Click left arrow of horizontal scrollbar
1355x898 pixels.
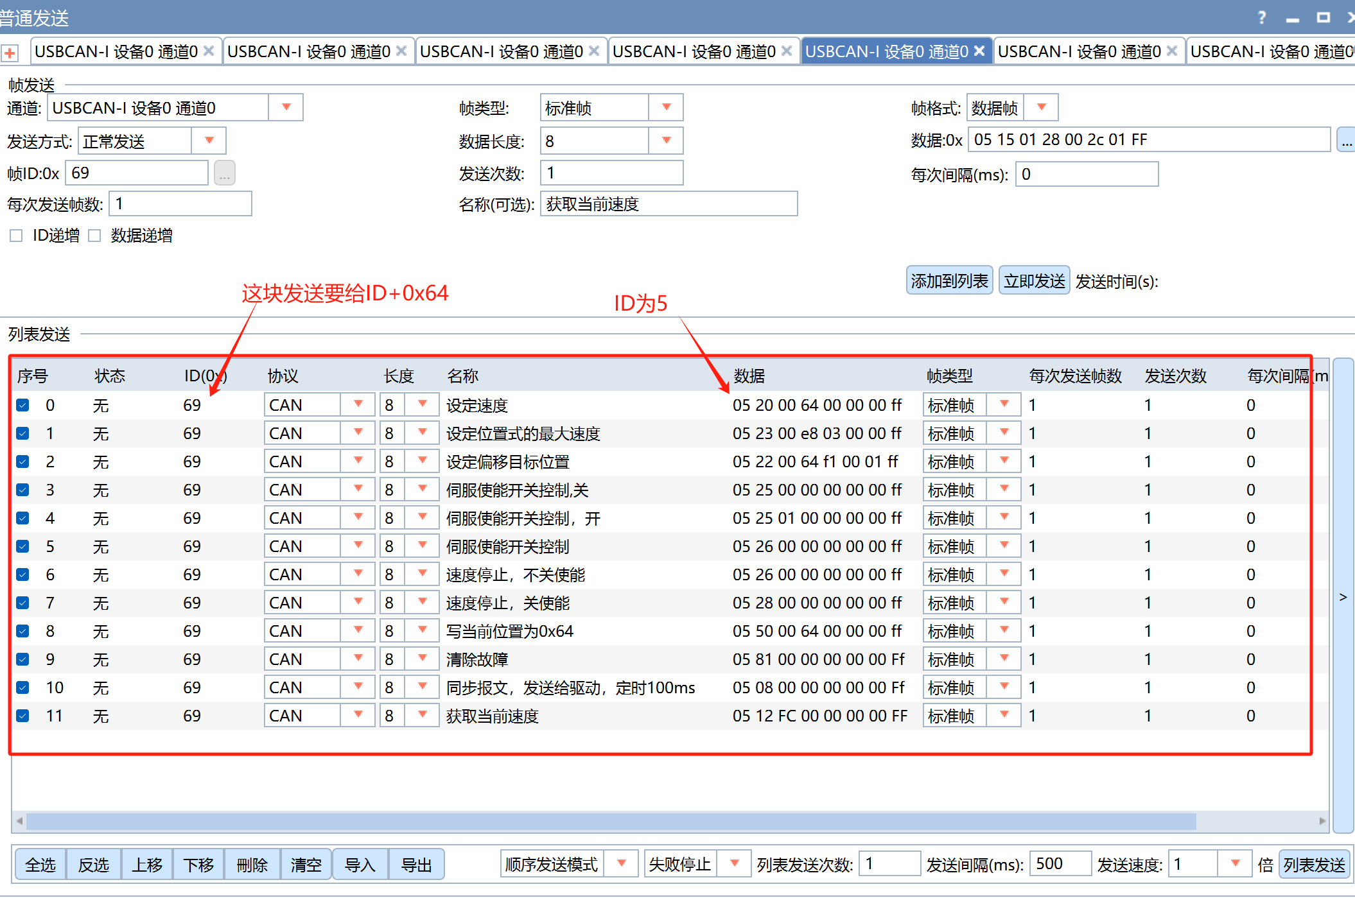coord(19,821)
